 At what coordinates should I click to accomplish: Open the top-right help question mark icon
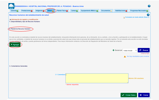point(149,6)
